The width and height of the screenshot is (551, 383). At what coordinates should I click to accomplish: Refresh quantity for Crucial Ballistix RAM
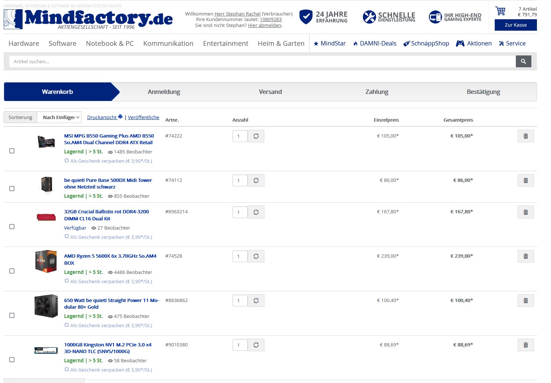click(x=256, y=212)
